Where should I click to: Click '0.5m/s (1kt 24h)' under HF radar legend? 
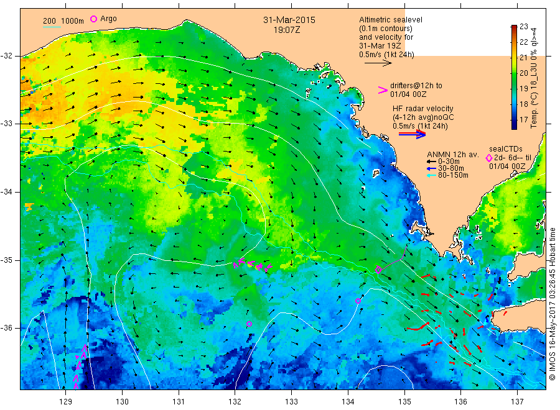(421, 126)
